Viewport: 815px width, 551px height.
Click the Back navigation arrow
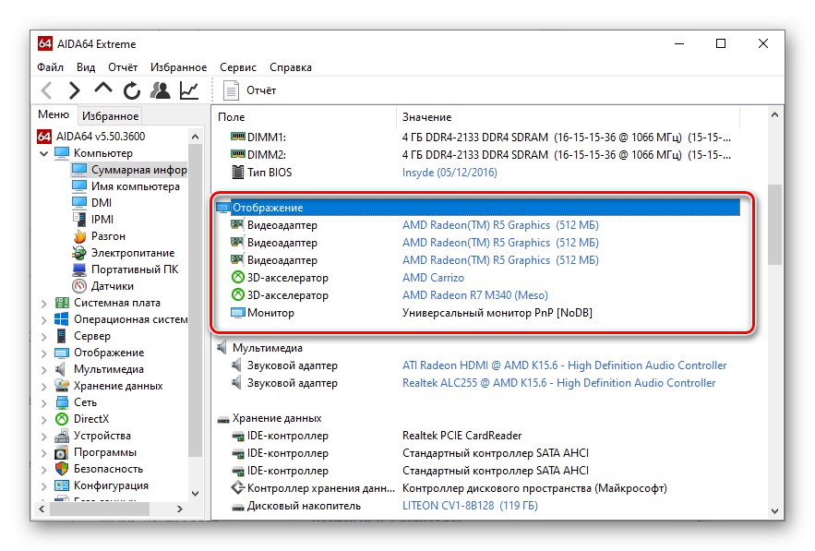(x=47, y=90)
